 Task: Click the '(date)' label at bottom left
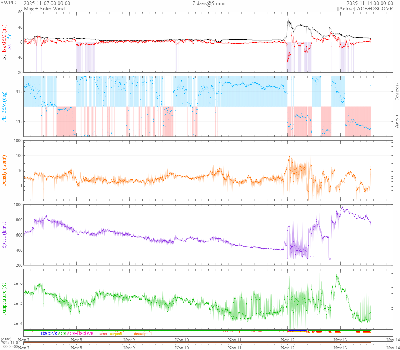6,339
